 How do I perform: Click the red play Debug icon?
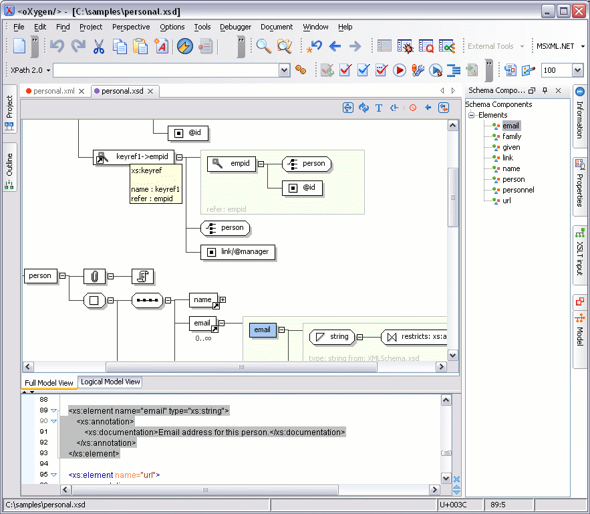coord(400,70)
